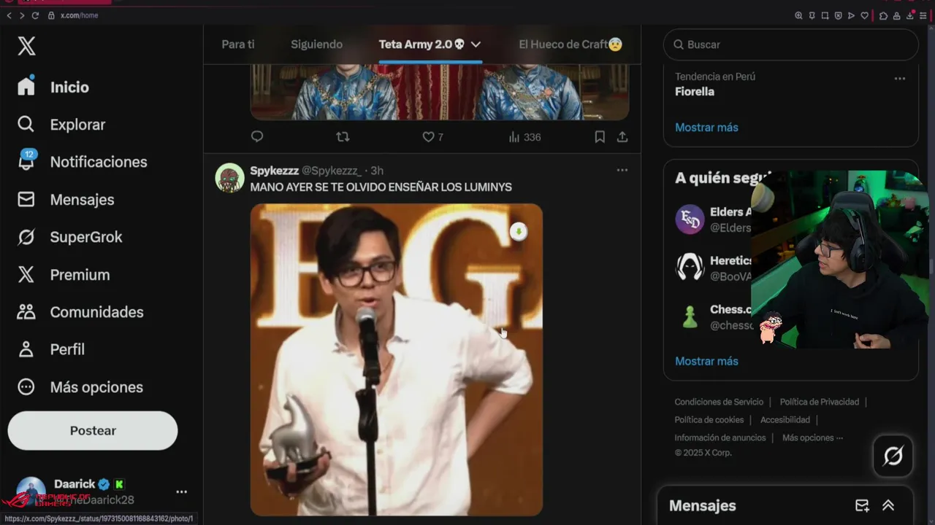This screenshot has height=525, width=935.
Task: Share the upper post via share icon
Action: click(x=622, y=137)
